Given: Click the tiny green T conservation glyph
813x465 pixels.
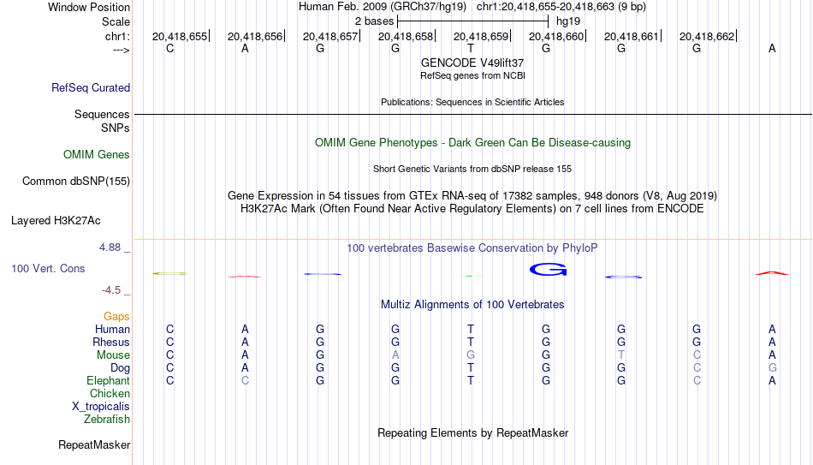Looking at the screenshot, I should tap(470, 276).
